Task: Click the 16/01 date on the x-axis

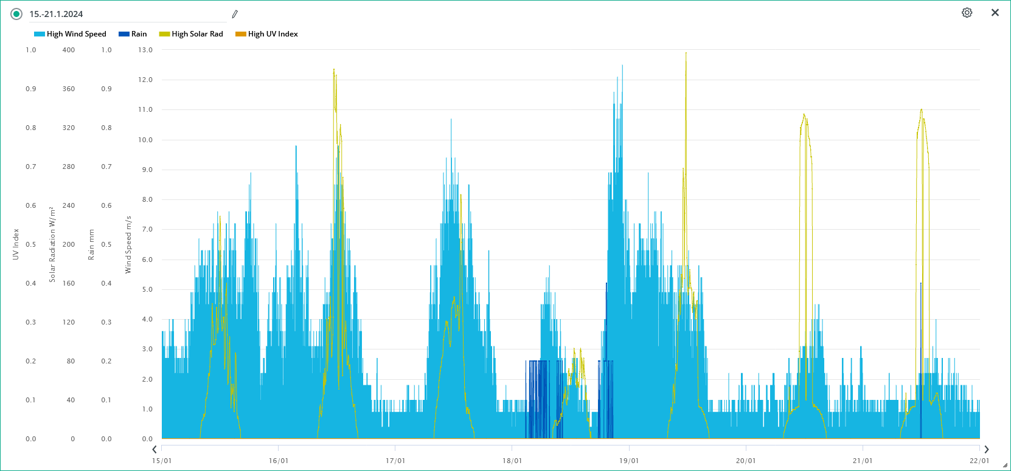Action: coord(279,461)
